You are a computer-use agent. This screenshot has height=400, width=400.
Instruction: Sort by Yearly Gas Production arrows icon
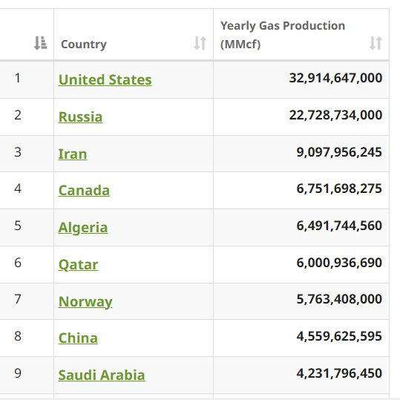(376, 43)
